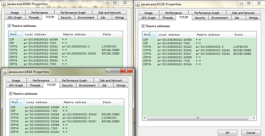Select Security tab in javaw.exe:1844 window
The width and height of the screenshot is (265, 136).
67,85
